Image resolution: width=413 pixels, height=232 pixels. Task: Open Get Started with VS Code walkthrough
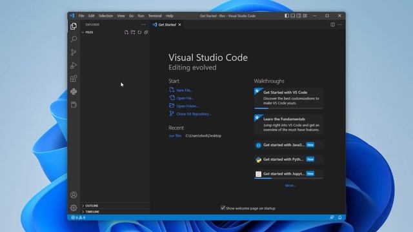(288, 98)
